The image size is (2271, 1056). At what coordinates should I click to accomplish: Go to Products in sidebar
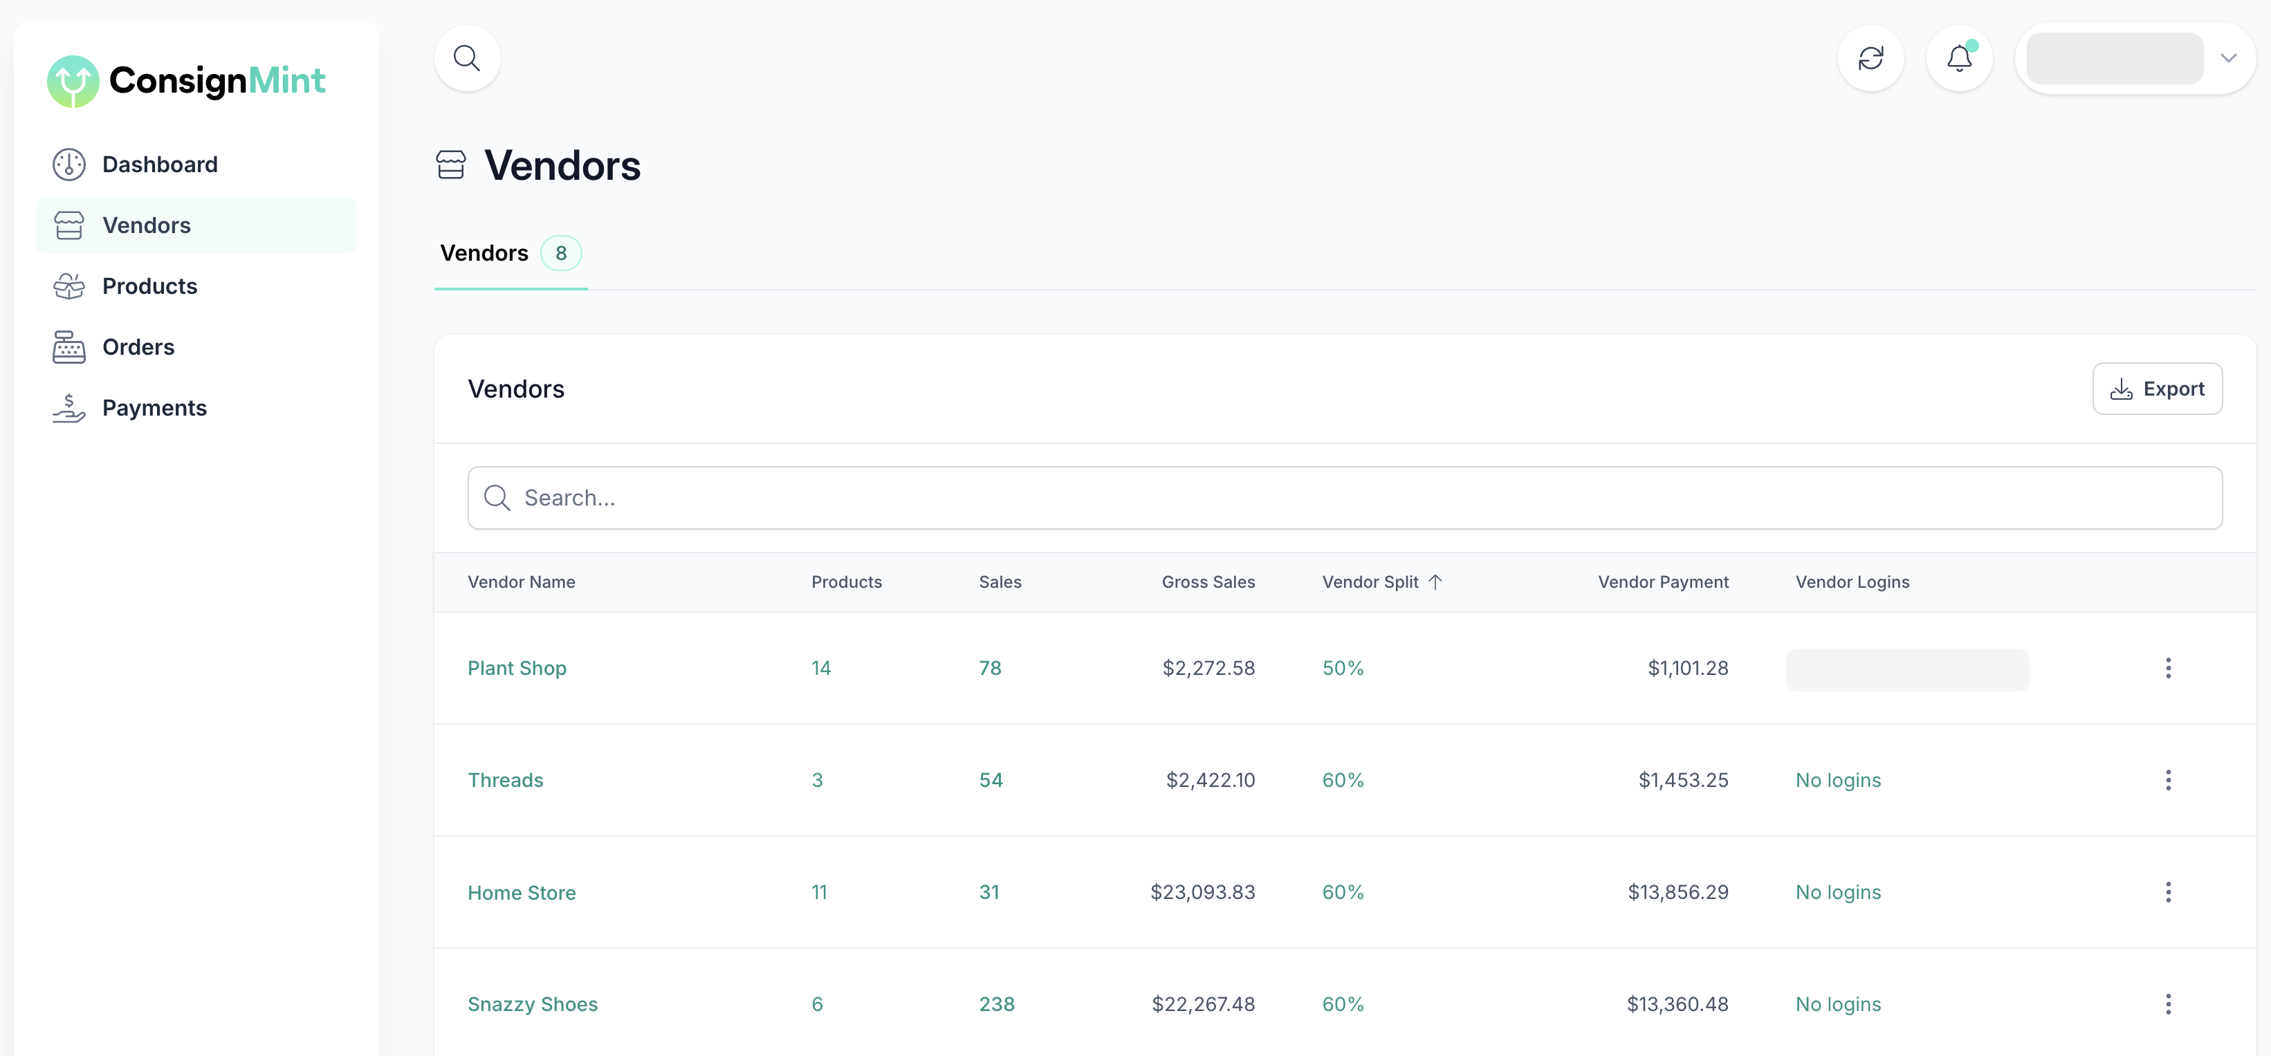click(149, 286)
